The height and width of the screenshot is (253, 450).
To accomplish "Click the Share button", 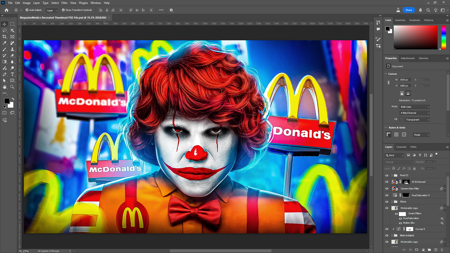I will pyautogui.click(x=409, y=10).
